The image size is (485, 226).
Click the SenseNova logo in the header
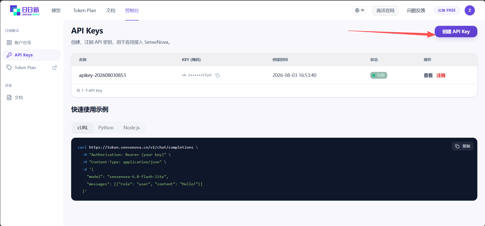pos(25,10)
